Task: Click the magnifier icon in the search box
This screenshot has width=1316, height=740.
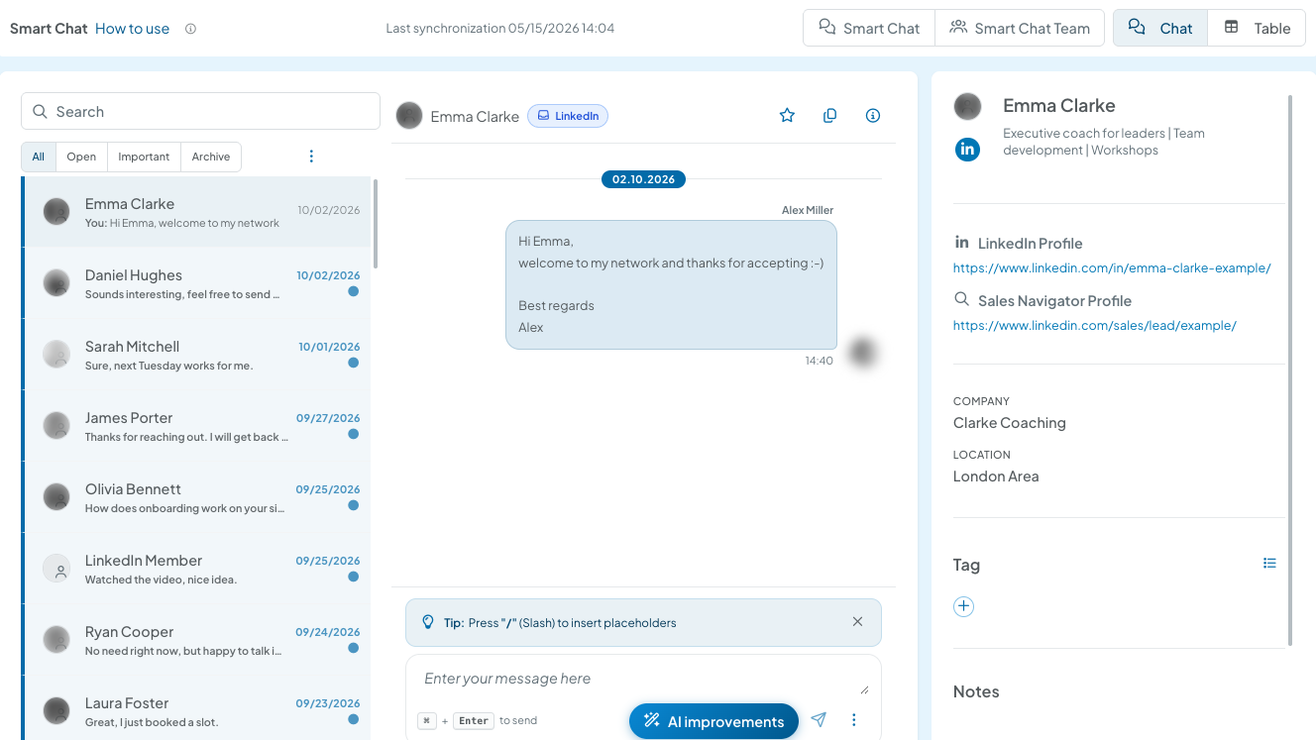Action: [41, 112]
